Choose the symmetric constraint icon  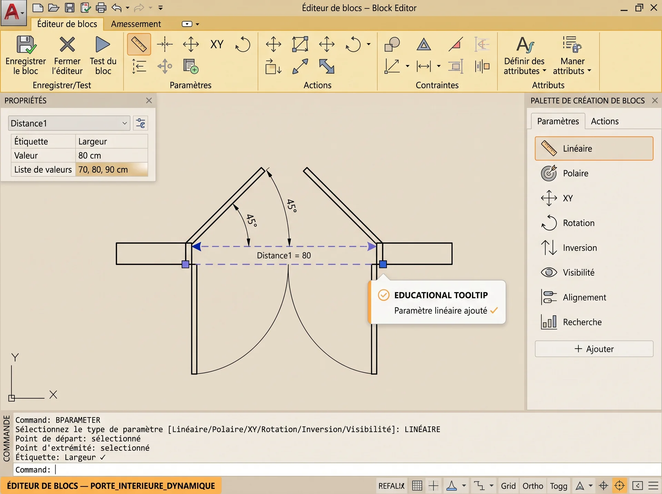(482, 66)
